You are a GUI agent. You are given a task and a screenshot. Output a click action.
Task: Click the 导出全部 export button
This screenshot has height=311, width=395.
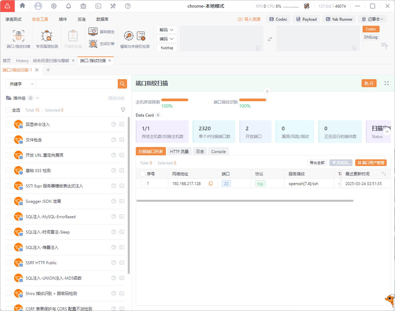317,163
